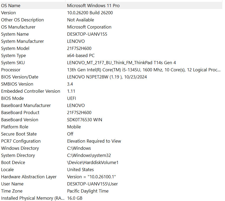This screenshot has height=201, width=225.
Task: Select the 'Time Zone' row label
Action: [x=12, y=191]
